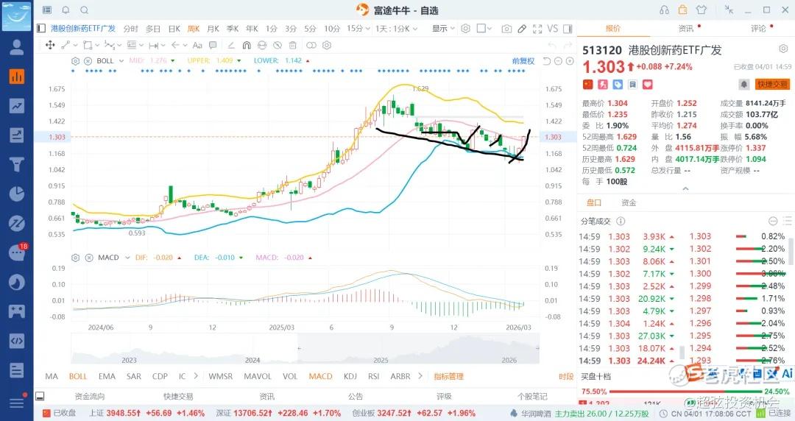Viewport: 795px width, 421px height.
Task: Click the screenshot camera icon in chart toolbar
Action: click(506, 29)
